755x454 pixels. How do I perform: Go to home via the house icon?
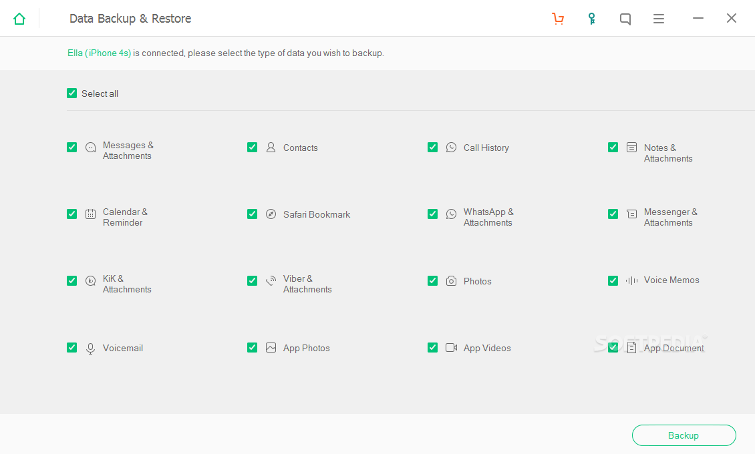point(19,19)
